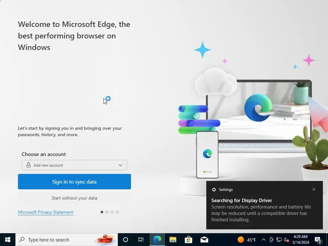Click the pie search highlight icon
Image resolution: width=328 pixels, height=246 pixels.
click(106, 240)
